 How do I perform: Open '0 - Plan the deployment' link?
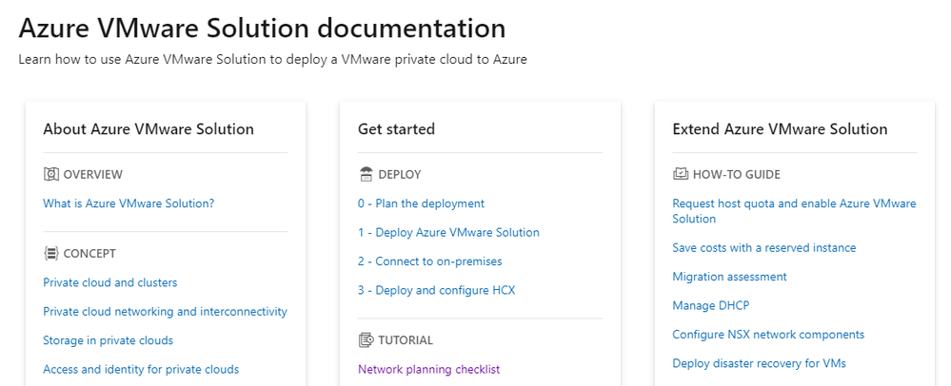[421, 203]
